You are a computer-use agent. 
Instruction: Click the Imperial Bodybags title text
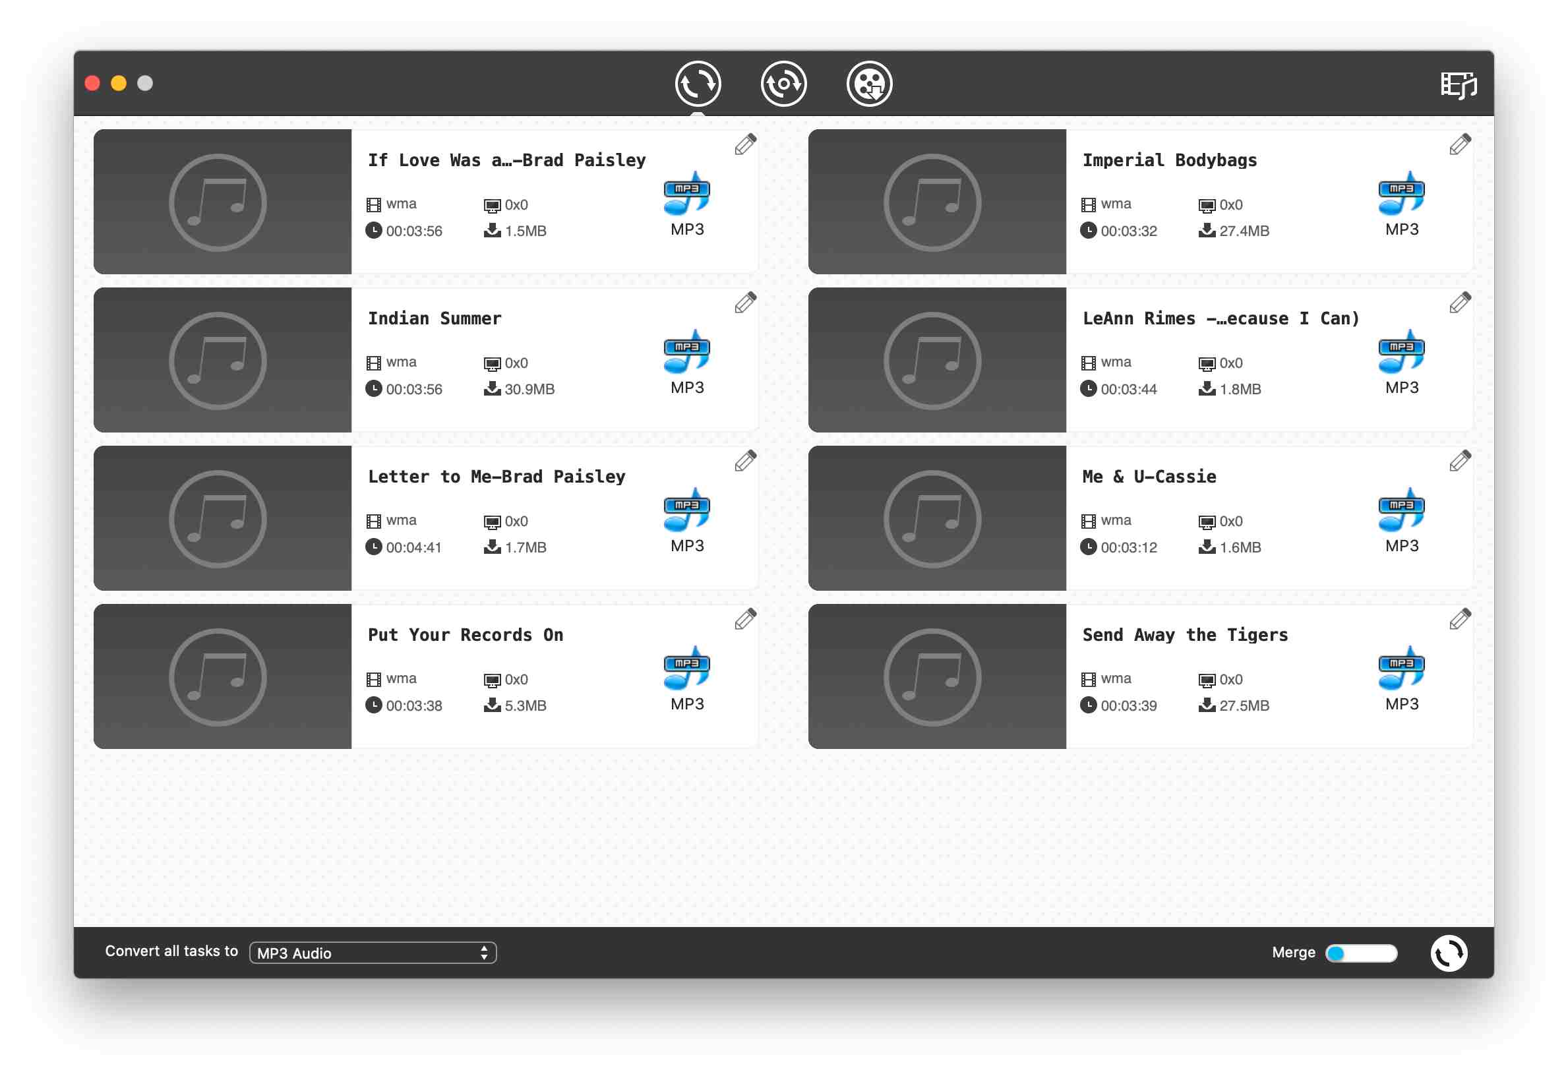pyautogui.click(x=1169, y=160)
